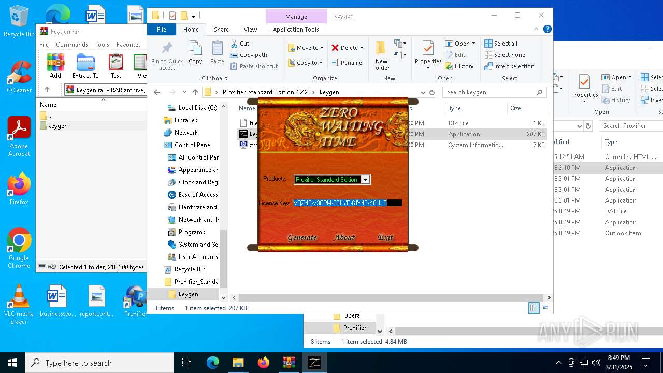Click the History ribbon command
This screenshot has height=373, width=663.
click(459, 66)
